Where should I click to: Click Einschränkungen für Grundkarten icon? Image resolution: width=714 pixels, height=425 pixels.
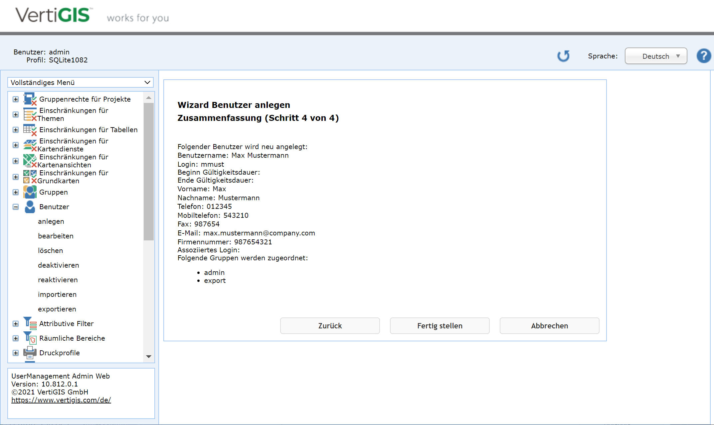click(x=30, y=177)
